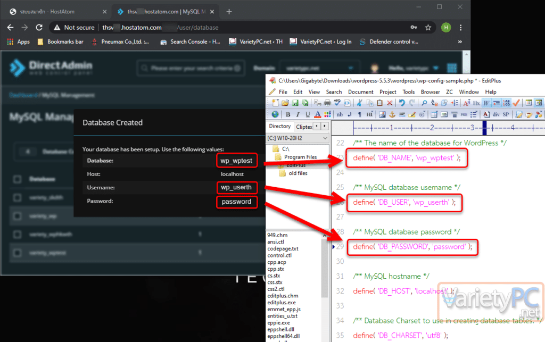Open a new Chrome tab
The width and height of the screenshot is (545, 342).
(x=229, y=12)
